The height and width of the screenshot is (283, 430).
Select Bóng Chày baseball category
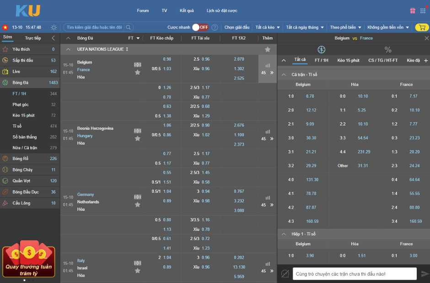click(x=30, y=170)
